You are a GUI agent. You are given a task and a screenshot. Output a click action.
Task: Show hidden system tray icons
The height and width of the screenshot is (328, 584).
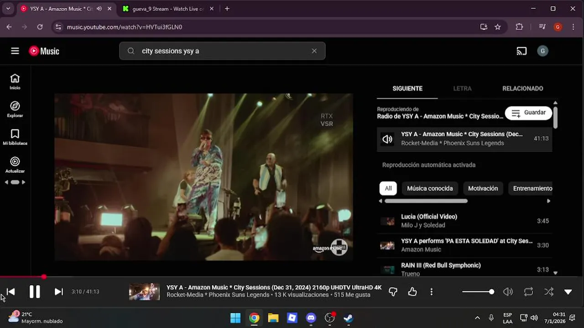pos(477,318)
